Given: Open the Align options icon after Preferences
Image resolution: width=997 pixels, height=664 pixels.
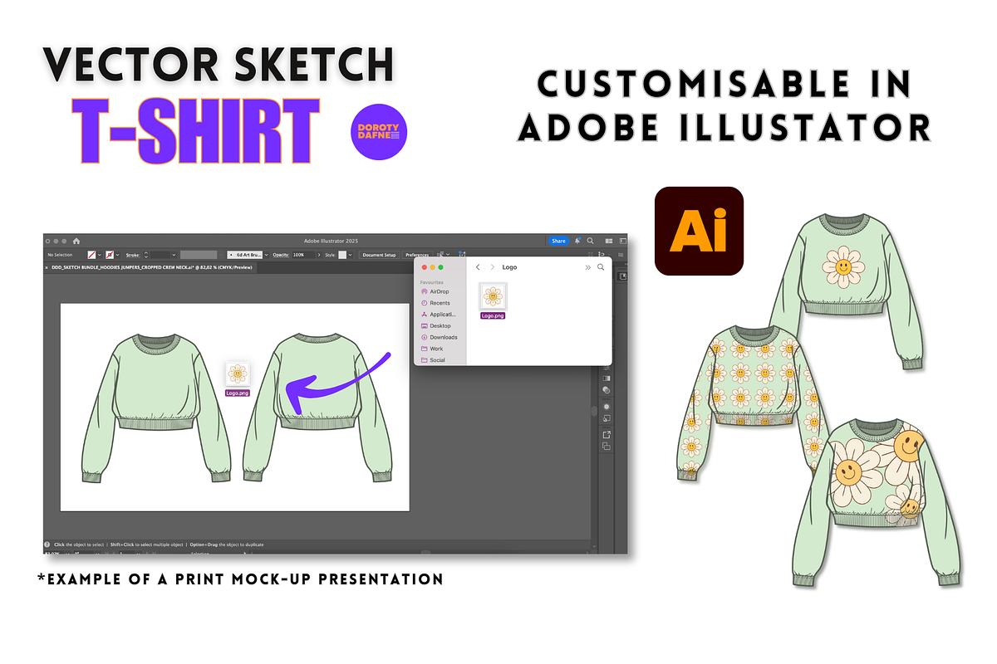Looking at the screenshot, I should tap(443, 255).
